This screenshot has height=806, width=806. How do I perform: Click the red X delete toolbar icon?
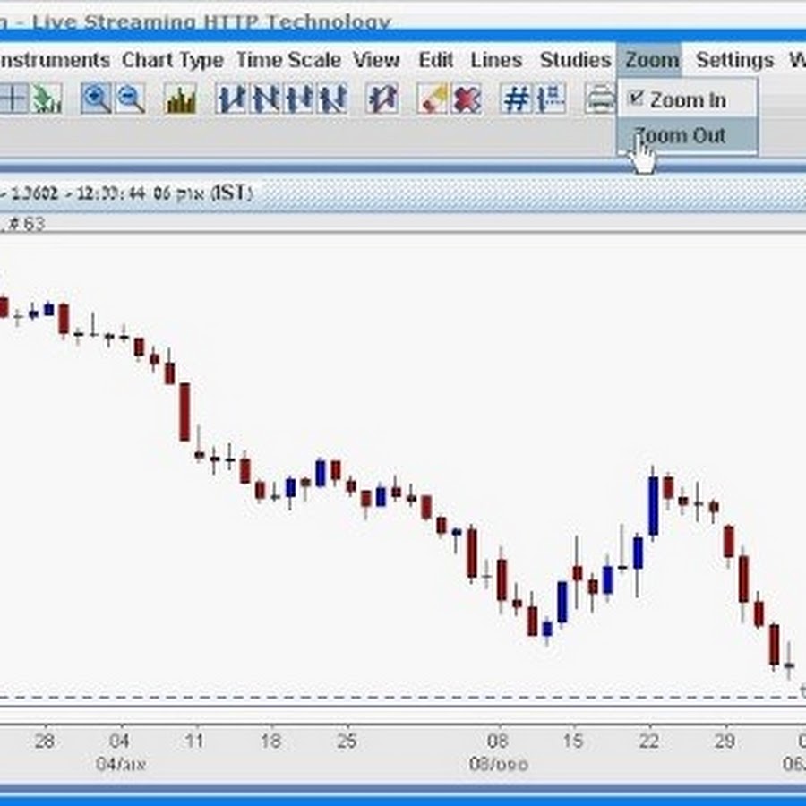pos(467,99)
